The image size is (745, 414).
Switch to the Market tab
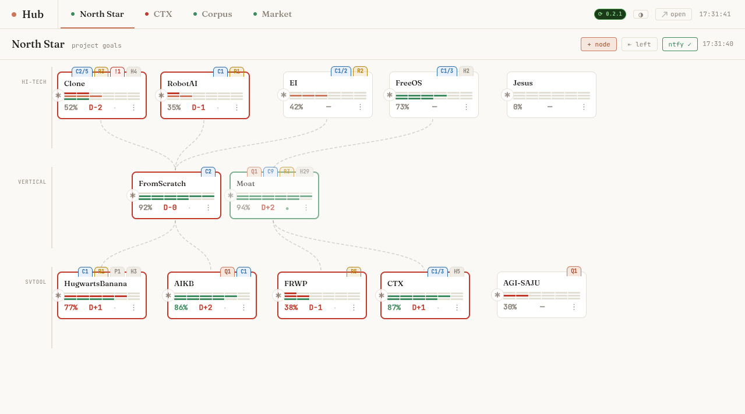(273, 14)
